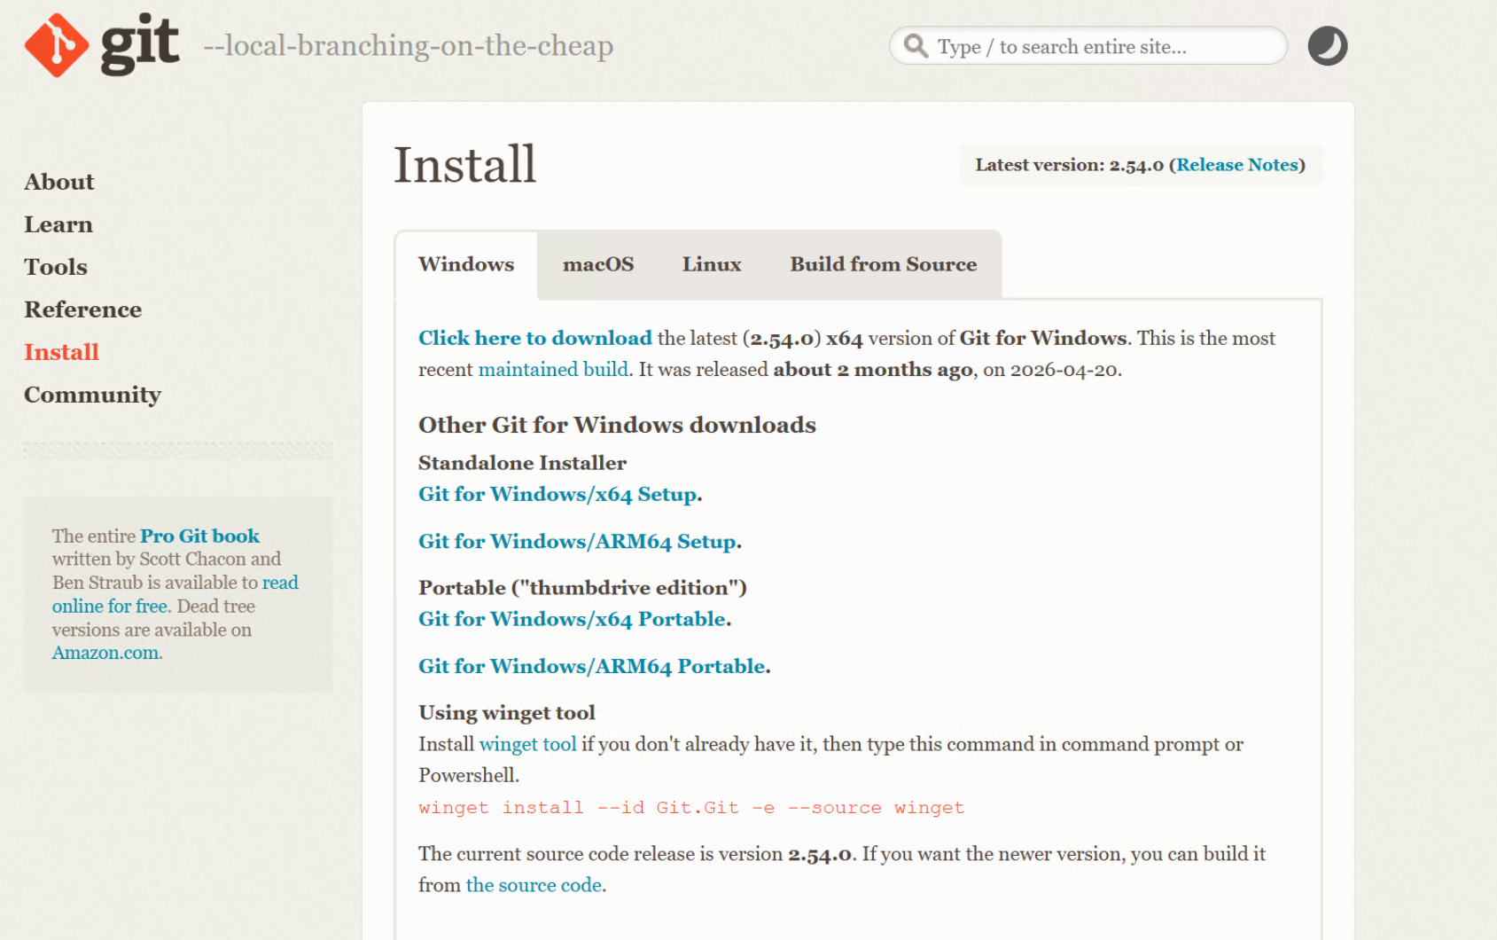Click the magnifying glass search icon
Image resolution: width=1497 pixels, height=940 pixels.
coord(916,46)
